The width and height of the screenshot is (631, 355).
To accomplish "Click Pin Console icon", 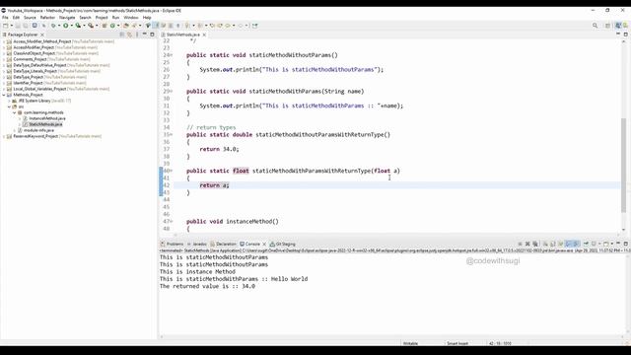I will 586,244.
